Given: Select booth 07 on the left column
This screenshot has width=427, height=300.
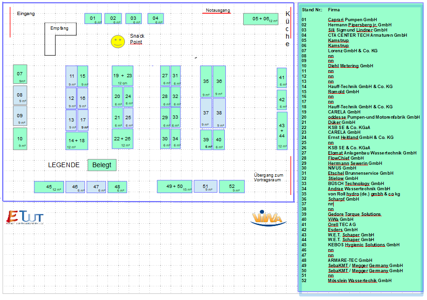Looking at the screenshot, I should click(20, 74).
